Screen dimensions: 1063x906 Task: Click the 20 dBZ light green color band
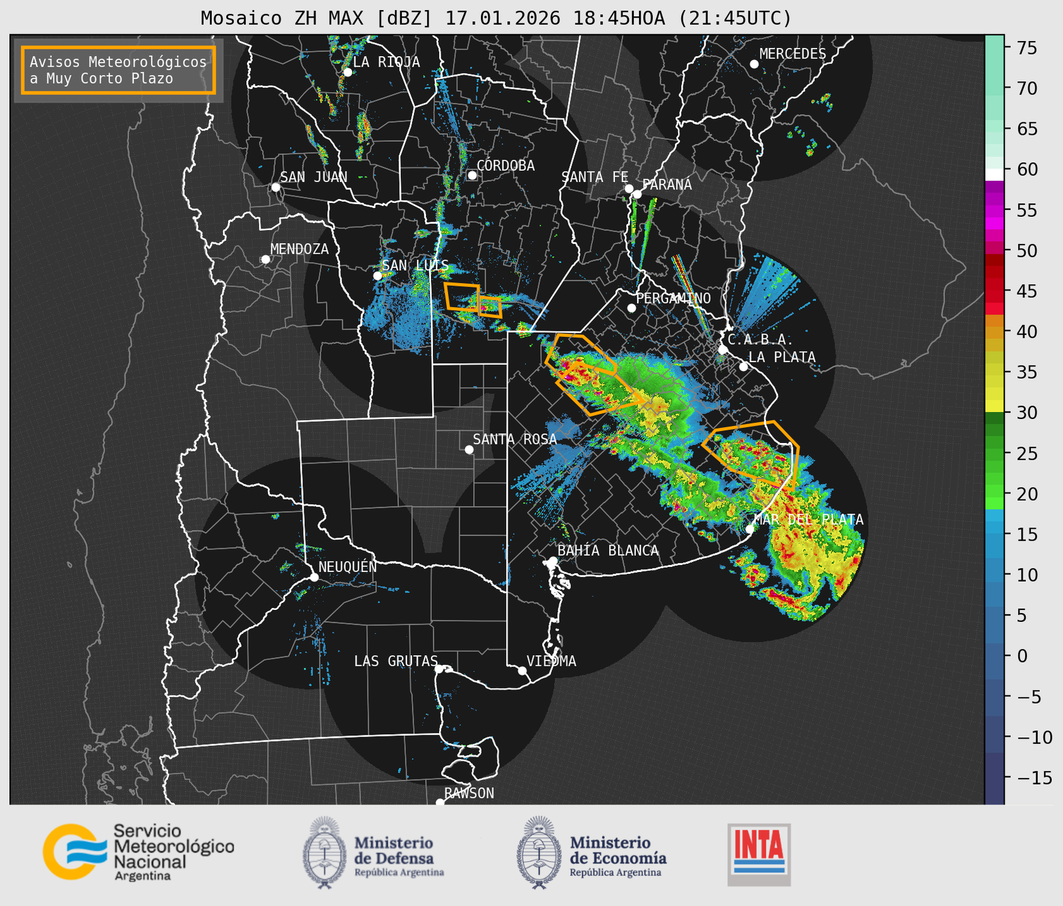click(994, 503)
